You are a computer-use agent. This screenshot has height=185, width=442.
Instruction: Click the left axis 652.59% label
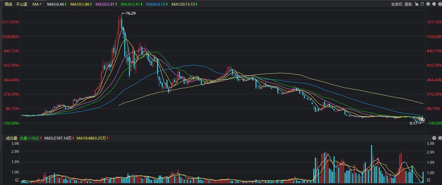[x=11, y=65]
